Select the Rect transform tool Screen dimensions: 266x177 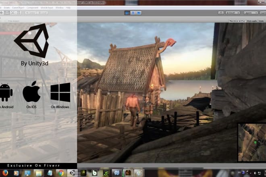coord(18,13)
